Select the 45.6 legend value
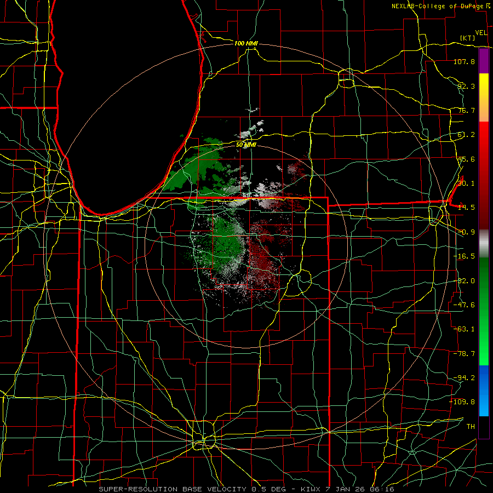This screenshot has width=493, height=493. 466,159
